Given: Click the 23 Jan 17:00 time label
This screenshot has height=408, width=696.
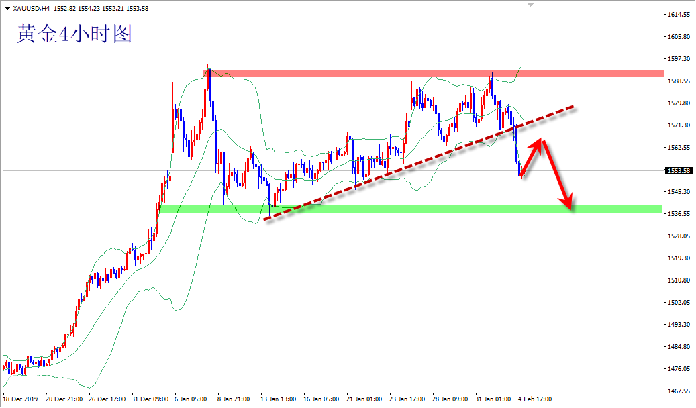Looking at the screenshot, I should [x=406, y=399].
